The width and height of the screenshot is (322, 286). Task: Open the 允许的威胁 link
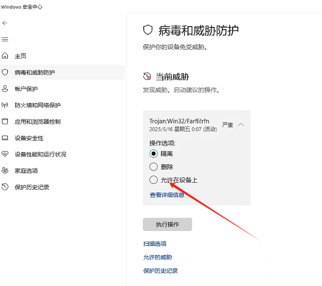tap(158, 257)
